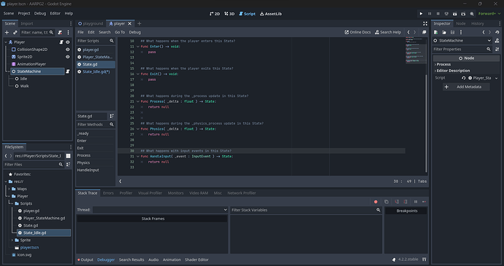Viewport: 504px width, 266px height.
Task: Toggle alphabetical sorting of methods list
Action: pyautogui.click(x=112, y=116)
